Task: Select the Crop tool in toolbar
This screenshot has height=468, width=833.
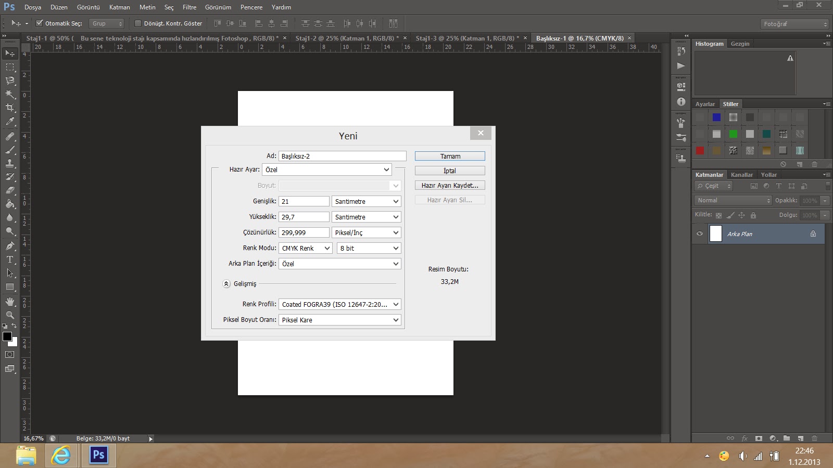Action: (10, 108)
